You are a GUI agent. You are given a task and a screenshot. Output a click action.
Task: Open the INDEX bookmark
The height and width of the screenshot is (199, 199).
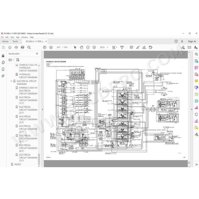pos(18,164)
